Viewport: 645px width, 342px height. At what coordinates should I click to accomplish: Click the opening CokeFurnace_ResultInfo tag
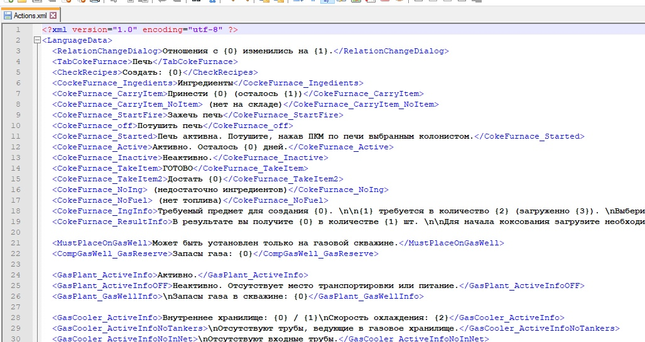point(112,222)
